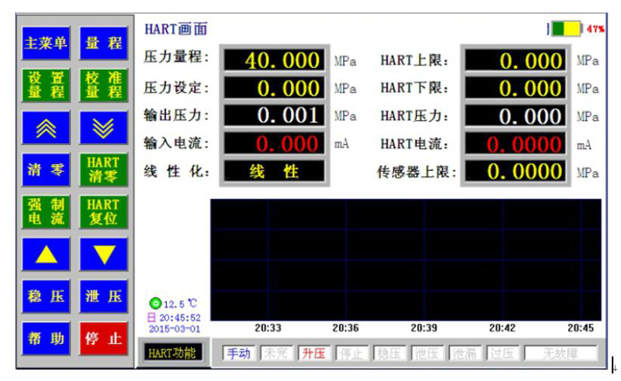Toggle the 稳压 status indicator in bottom bar

(x=390, y=353)
